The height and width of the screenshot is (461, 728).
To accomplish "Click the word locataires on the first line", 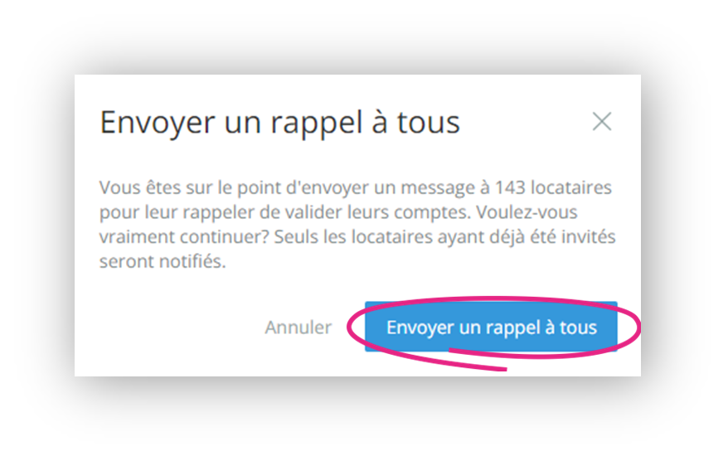I will 571,187.
